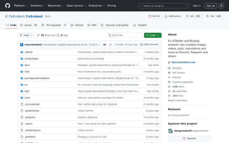The width and height of the screenshot is (229, 143).
Task: Open the .gitattributes file name
Action: pos(32,111)
